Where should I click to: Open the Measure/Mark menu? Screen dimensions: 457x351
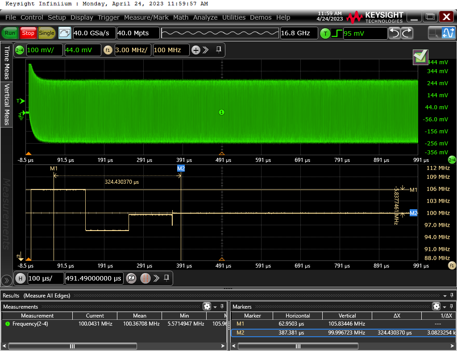coord(146,17)
